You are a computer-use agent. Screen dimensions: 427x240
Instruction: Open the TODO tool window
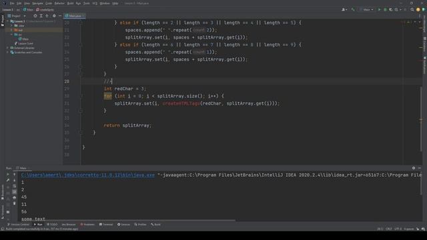pyautogui.click(x=52, y=225)
